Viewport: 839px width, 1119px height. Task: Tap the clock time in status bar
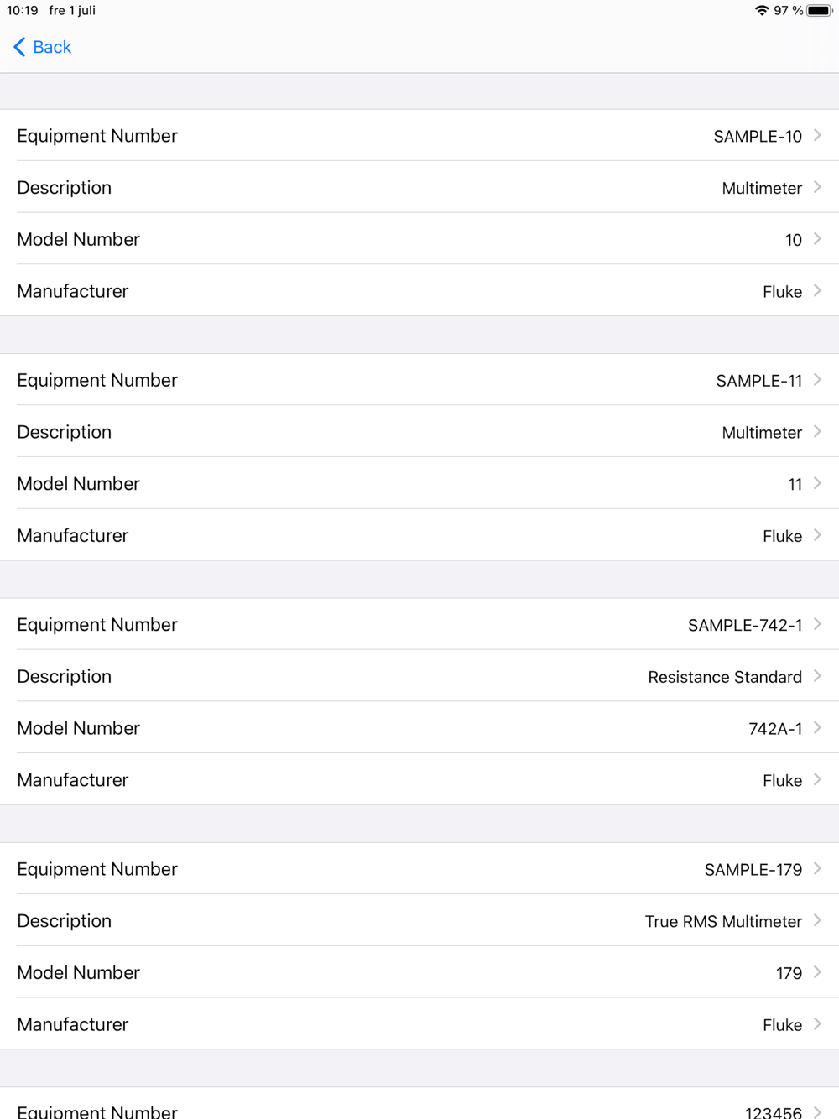pyautogui.click(x=23, y=11)
